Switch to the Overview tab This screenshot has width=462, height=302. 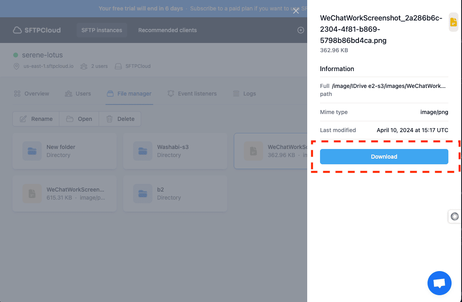click(32, 94)
